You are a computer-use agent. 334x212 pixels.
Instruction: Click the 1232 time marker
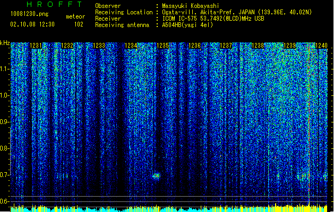pos(67,46)
